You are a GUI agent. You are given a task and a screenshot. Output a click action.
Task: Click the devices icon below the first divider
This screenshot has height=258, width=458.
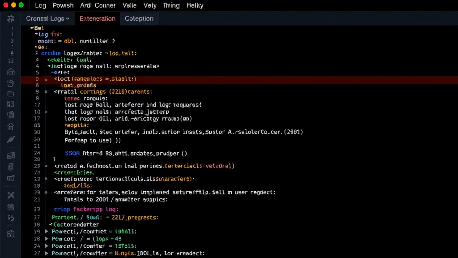(x=11, y=155)
